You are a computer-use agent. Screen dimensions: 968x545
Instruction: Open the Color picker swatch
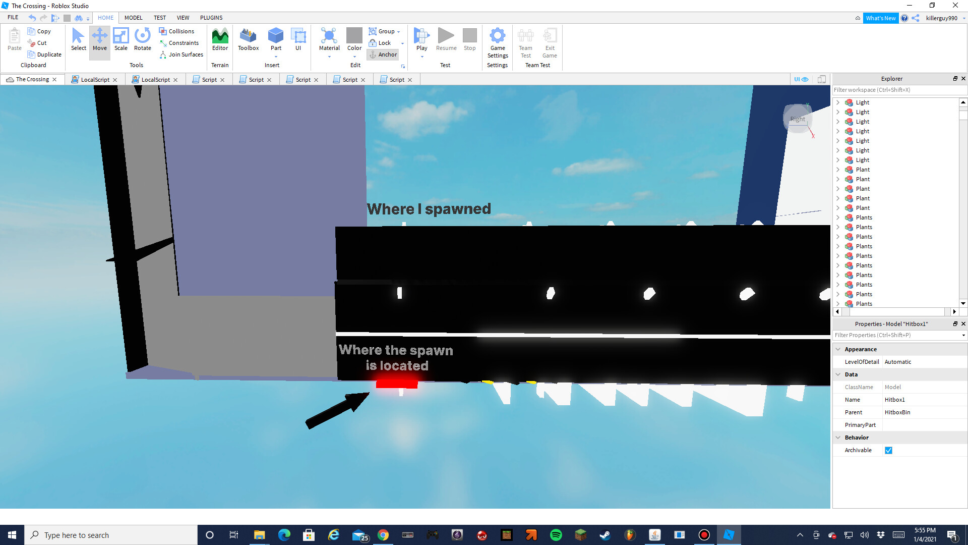tap(354, 36)
